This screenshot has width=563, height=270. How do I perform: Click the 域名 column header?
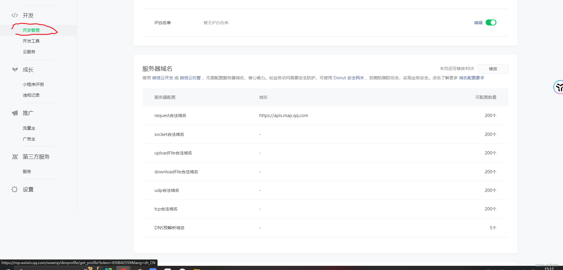point(263,97)
